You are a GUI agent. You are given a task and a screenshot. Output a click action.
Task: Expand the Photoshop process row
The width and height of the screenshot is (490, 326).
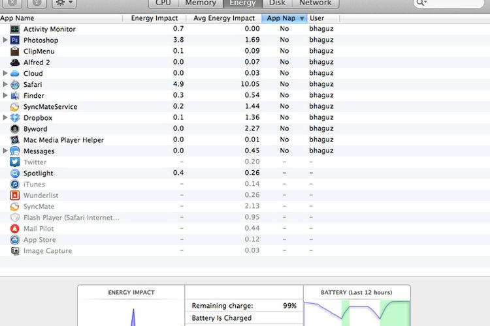coord(5,40)
